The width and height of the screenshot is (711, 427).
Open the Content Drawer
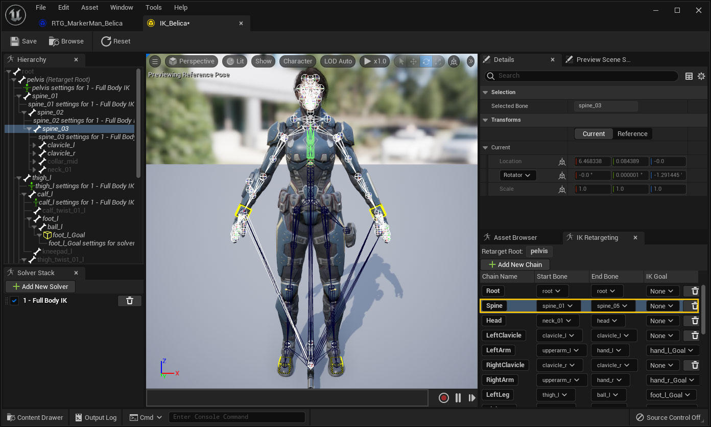35,417
